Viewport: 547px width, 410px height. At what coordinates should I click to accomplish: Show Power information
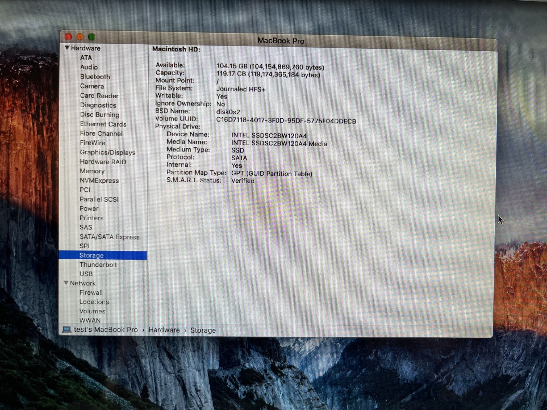tap(89, 208)
